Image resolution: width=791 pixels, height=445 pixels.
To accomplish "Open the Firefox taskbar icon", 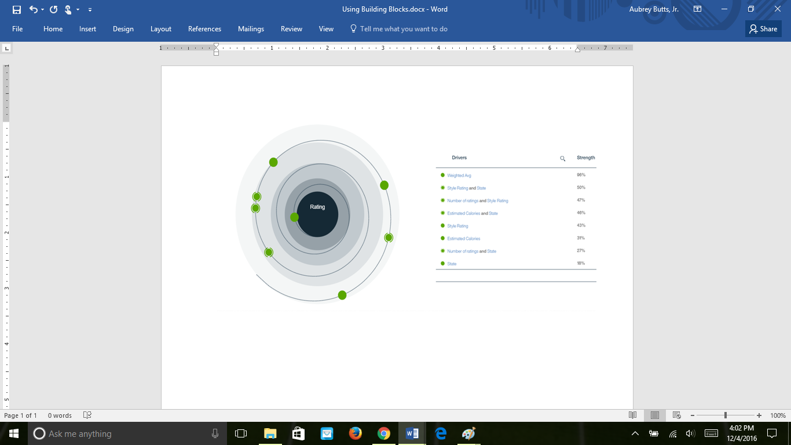I will (355, 433).
